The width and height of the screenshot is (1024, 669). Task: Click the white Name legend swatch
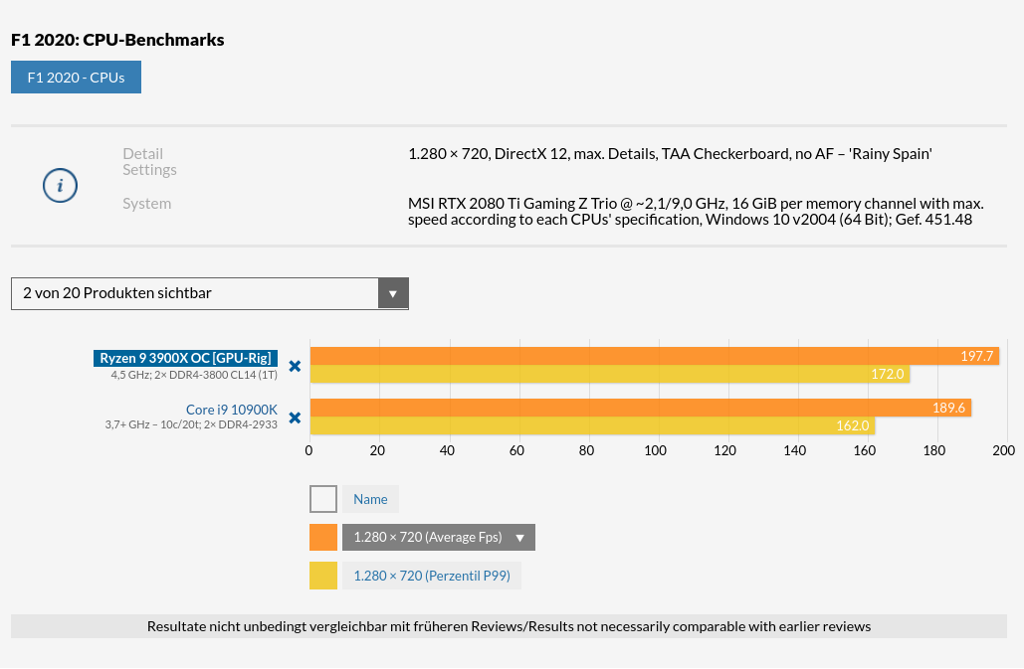(323, 499)
